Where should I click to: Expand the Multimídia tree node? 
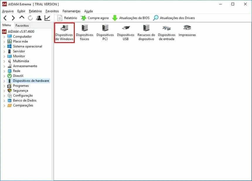(4, 61)
